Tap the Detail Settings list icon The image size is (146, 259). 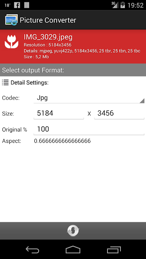coord(5,82)
